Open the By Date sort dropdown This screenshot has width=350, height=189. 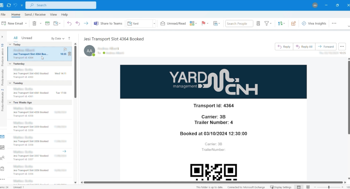coord(58,38)
